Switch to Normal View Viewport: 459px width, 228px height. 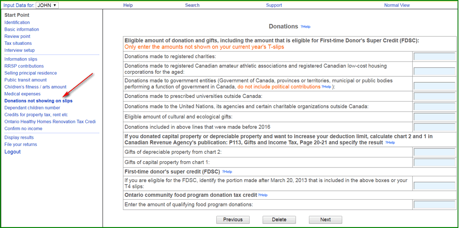pos(397,5)
